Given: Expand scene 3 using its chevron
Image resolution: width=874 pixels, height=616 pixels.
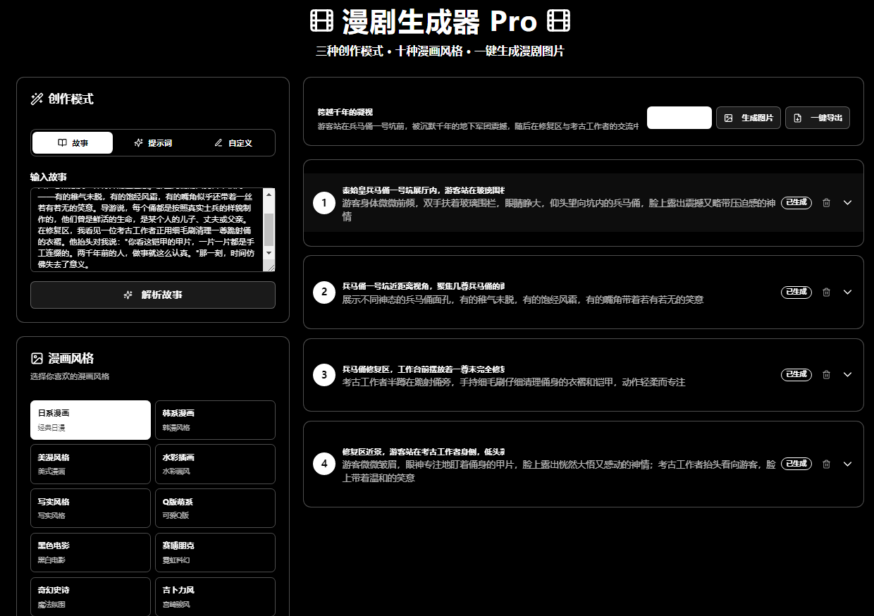Looking at the screenshot, I should (847, 374).
